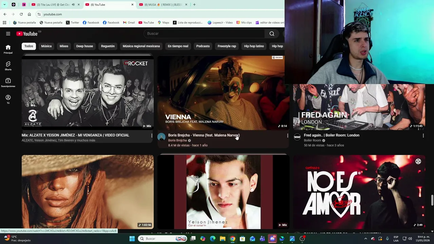Select the En tiempo real chip
Screen dimensions: 434x244
point(178,46)
